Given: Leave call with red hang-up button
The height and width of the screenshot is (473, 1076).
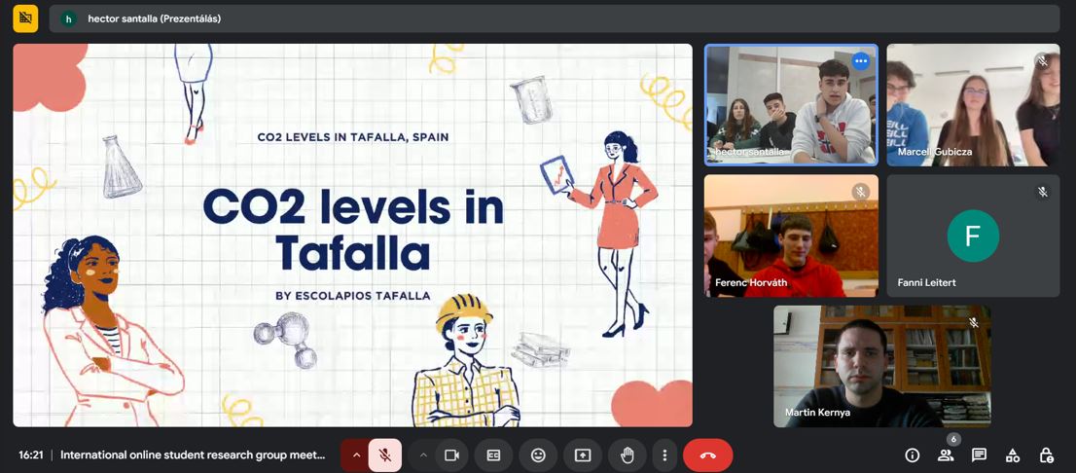Looking at the screenshot, I should coord(708,455).
